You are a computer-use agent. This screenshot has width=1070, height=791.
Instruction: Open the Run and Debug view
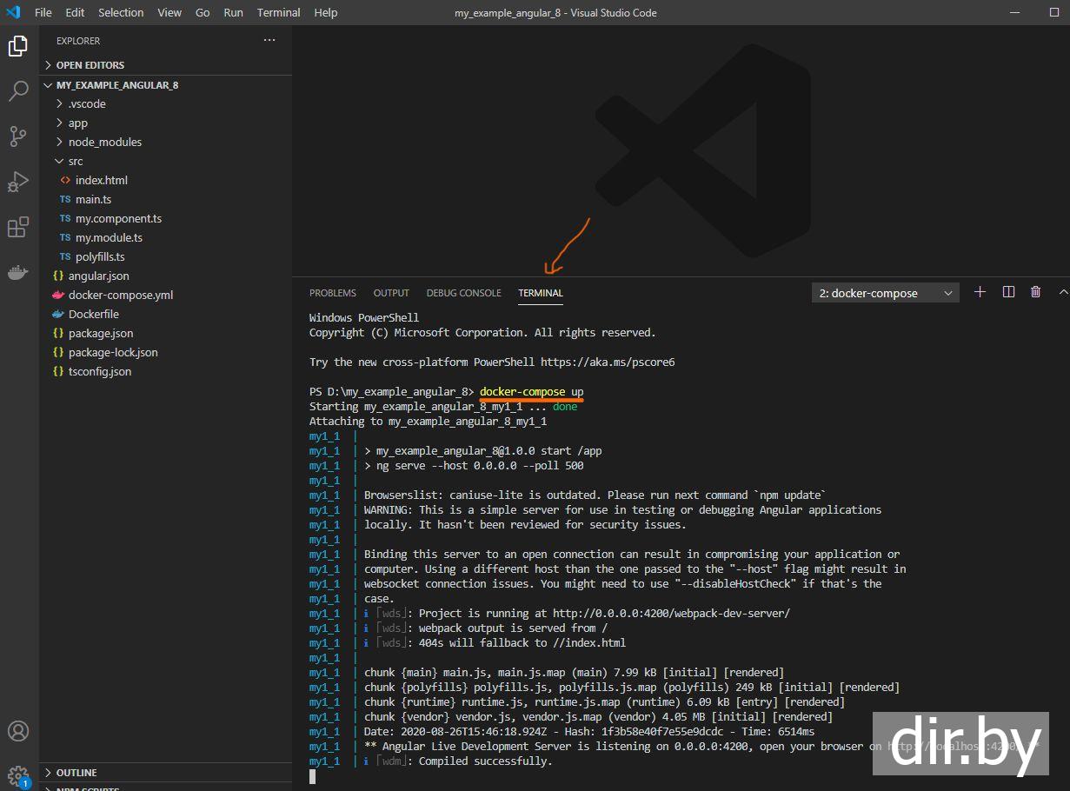(x=18, y=182)
